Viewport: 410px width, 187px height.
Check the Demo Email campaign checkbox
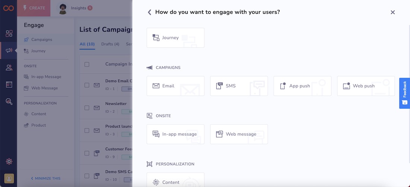(87, 85)
